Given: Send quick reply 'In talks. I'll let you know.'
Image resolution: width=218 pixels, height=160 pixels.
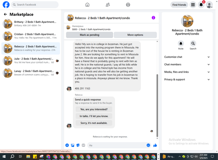Looking at the screenshot, I should point(94,116).
